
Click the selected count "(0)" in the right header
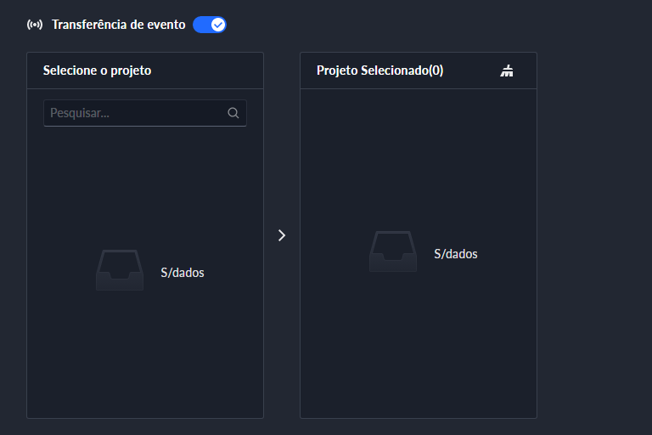point(436,71)
